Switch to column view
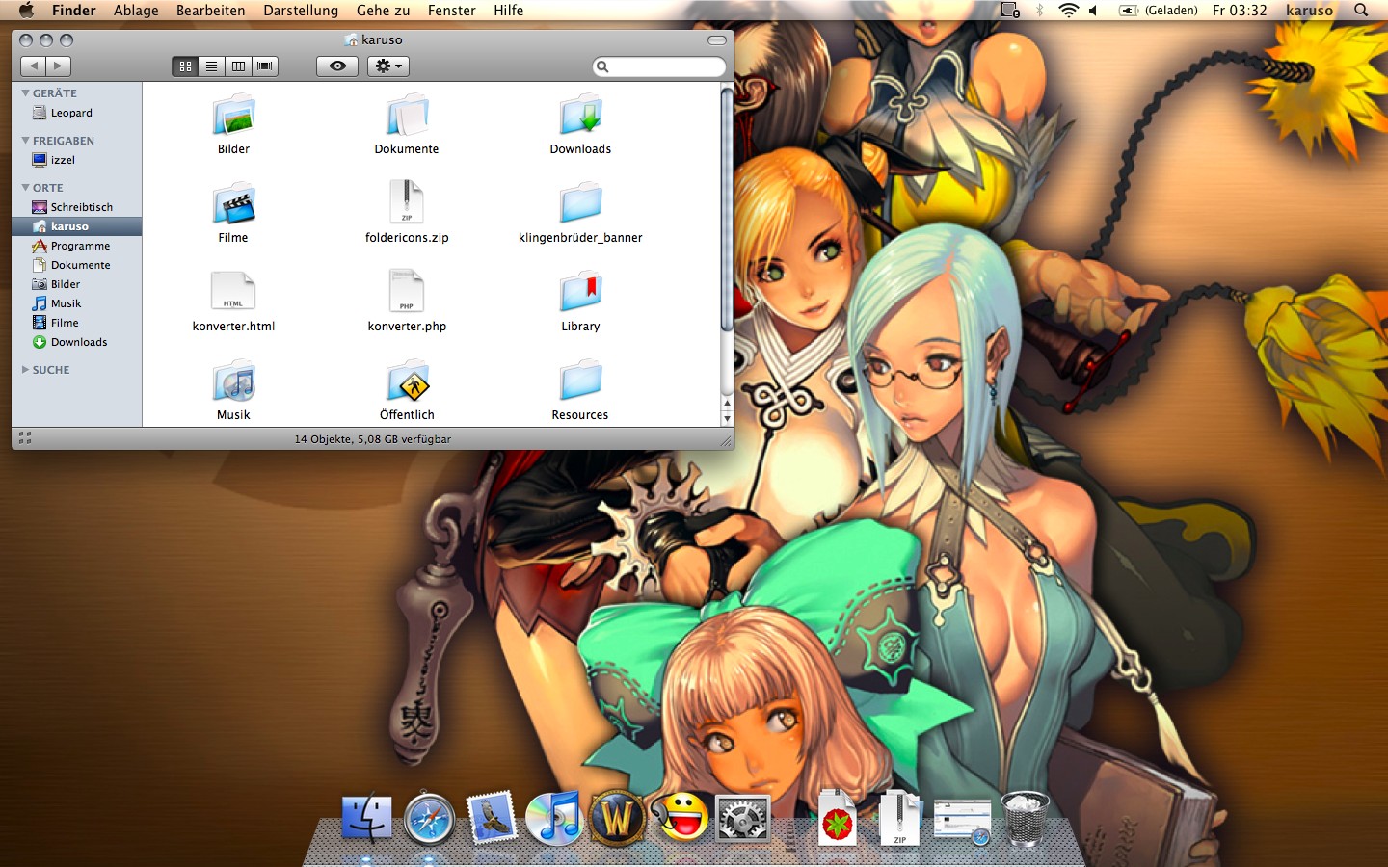Image resolution: width=1388 pixels, height=867 pixels. pyautogui.click(x=238, y=66)
